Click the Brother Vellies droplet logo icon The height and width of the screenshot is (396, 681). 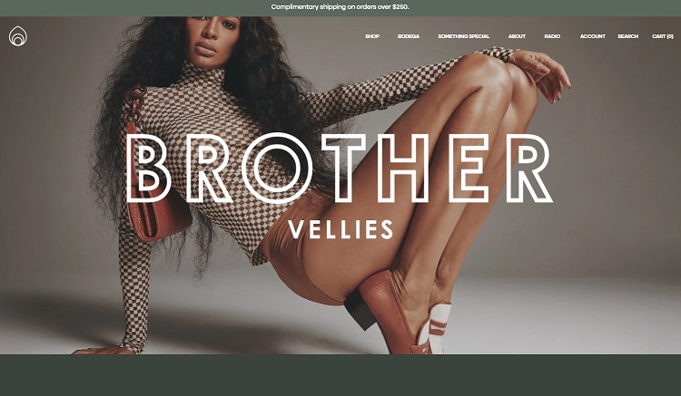pos(18,36)
